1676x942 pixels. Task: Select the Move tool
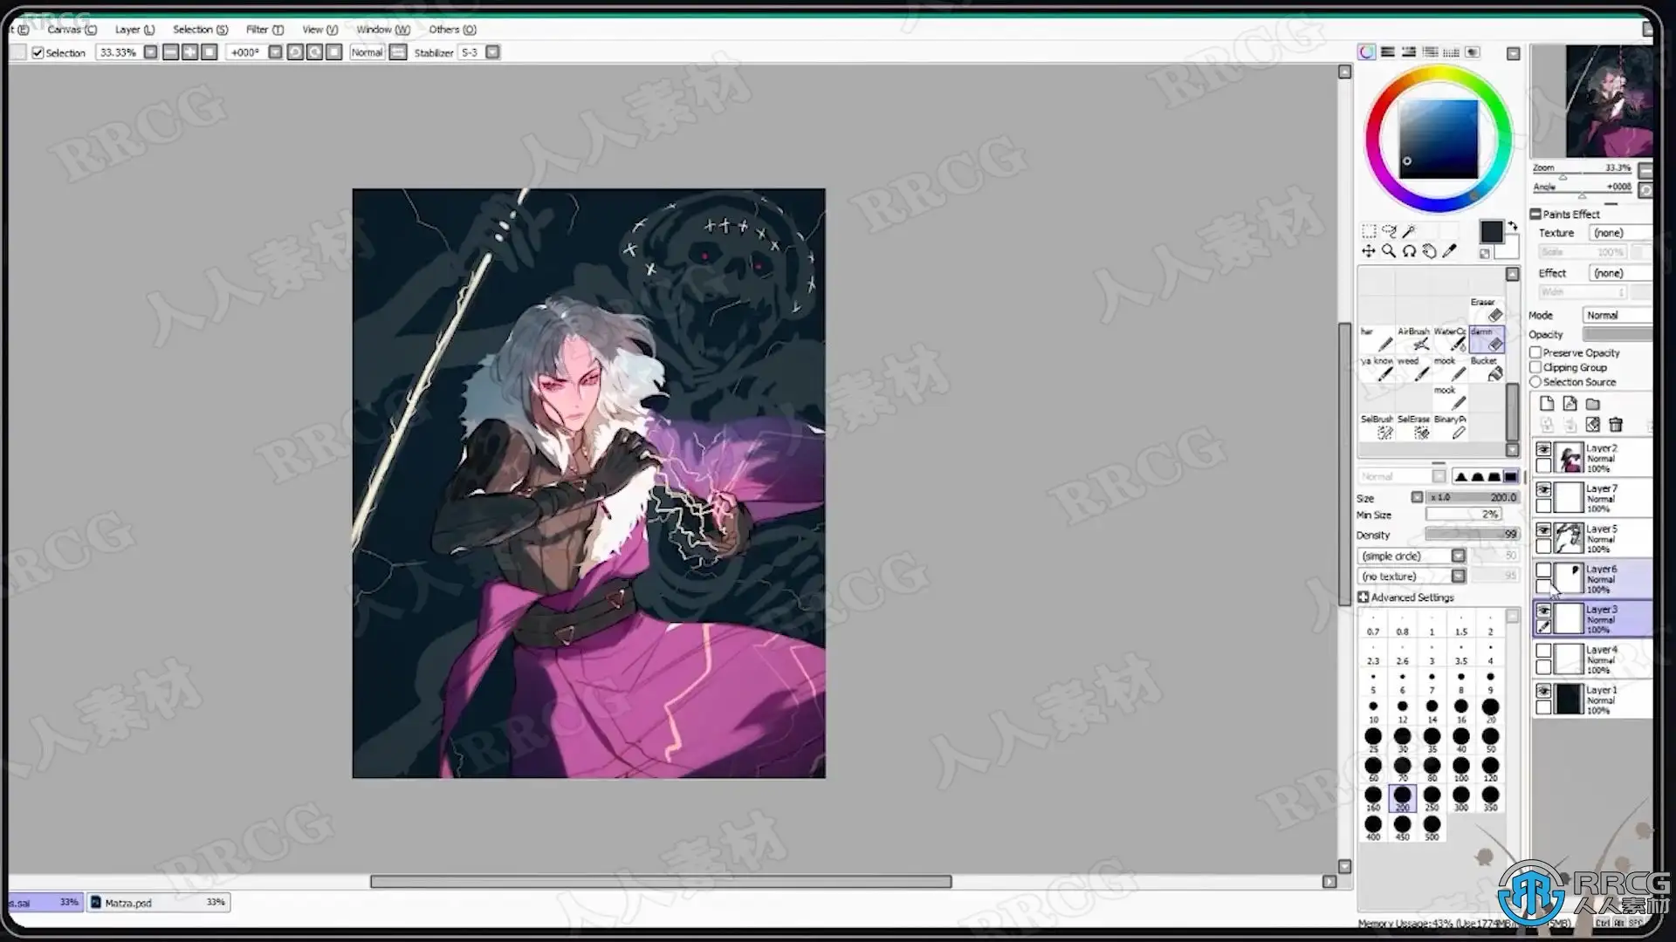(1369, 251)
